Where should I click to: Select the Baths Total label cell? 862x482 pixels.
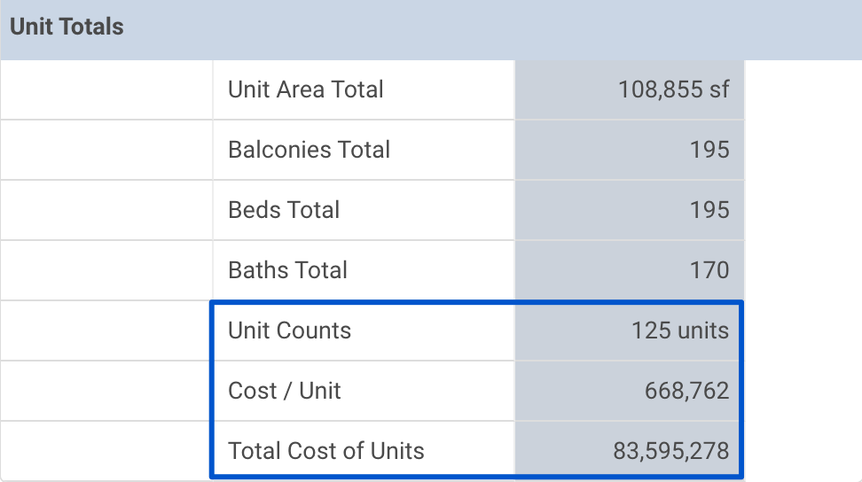point(364,270)
